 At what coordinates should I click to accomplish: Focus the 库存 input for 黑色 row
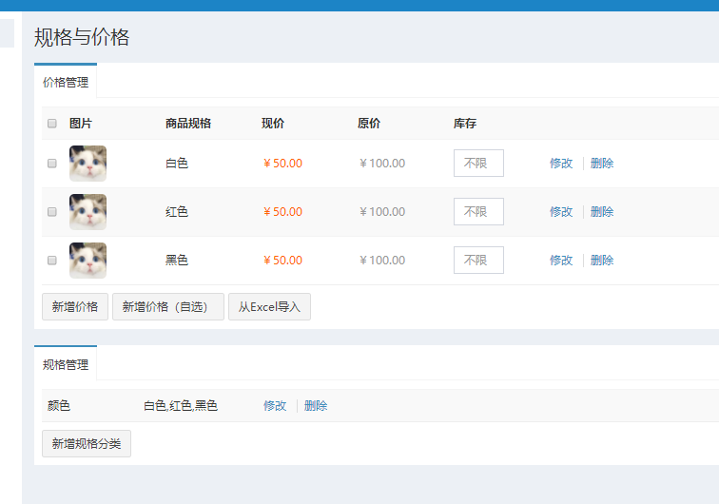(478, 261)
